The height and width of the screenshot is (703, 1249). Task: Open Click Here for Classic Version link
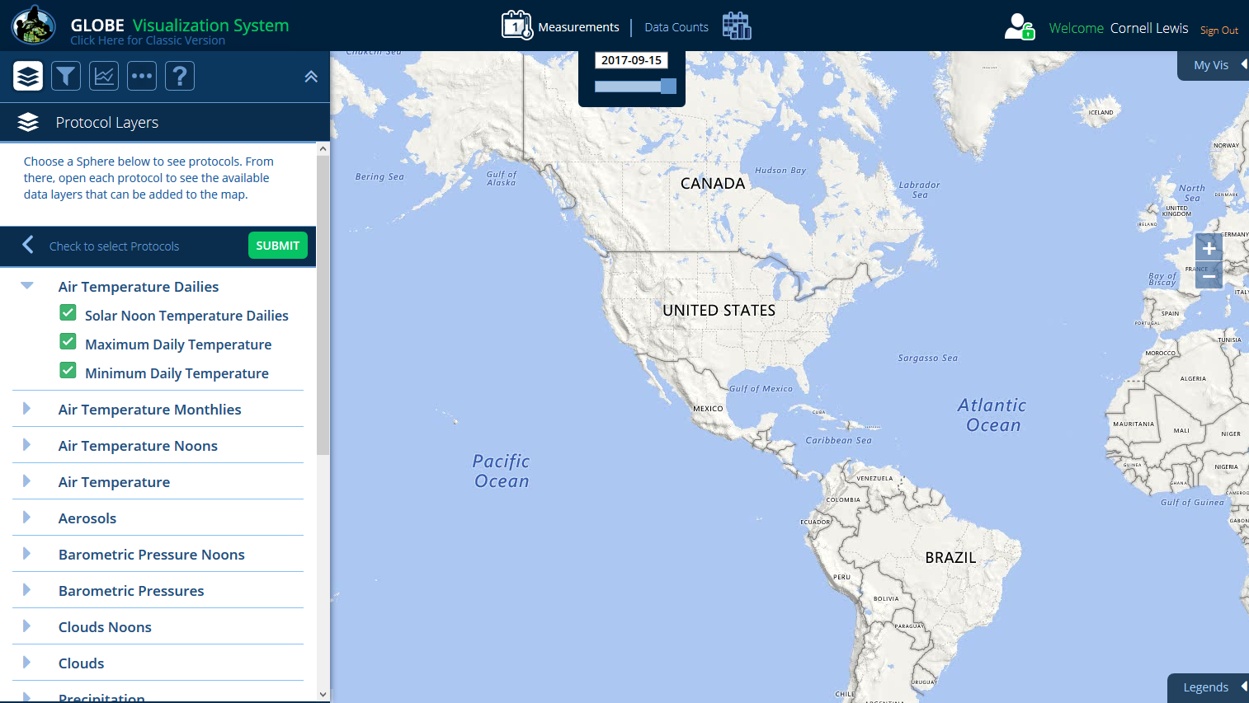pos(148,40)
